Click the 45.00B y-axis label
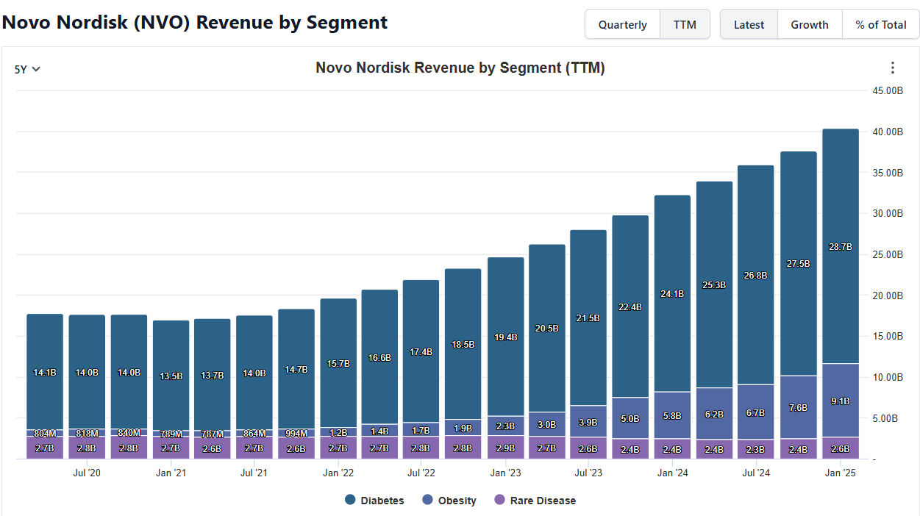The width and height of the screenshot is (920, 516). pos(888,90)
